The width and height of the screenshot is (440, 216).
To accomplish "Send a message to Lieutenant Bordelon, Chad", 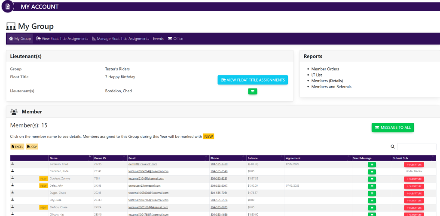I will click(x=253, y=91).
